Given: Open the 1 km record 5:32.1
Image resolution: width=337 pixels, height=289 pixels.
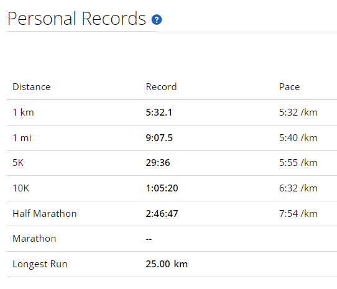Looking at the screenshot, I should click(159, 112).
